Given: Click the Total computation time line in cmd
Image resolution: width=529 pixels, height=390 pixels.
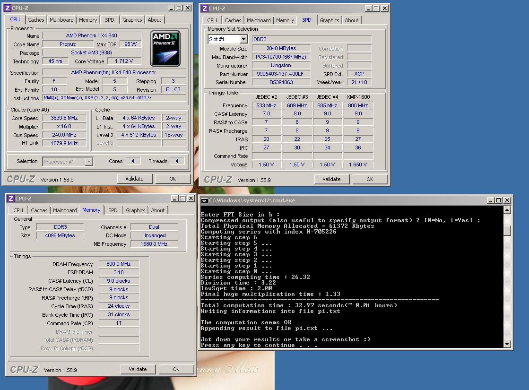Looking at the screenshot, I should (299, 305).
